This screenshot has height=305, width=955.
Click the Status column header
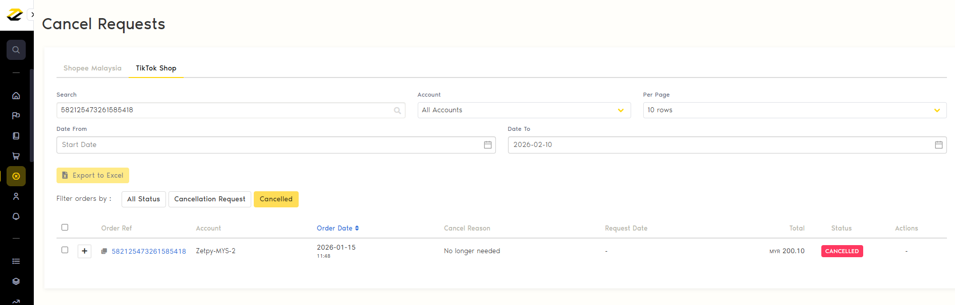[841, 228]
